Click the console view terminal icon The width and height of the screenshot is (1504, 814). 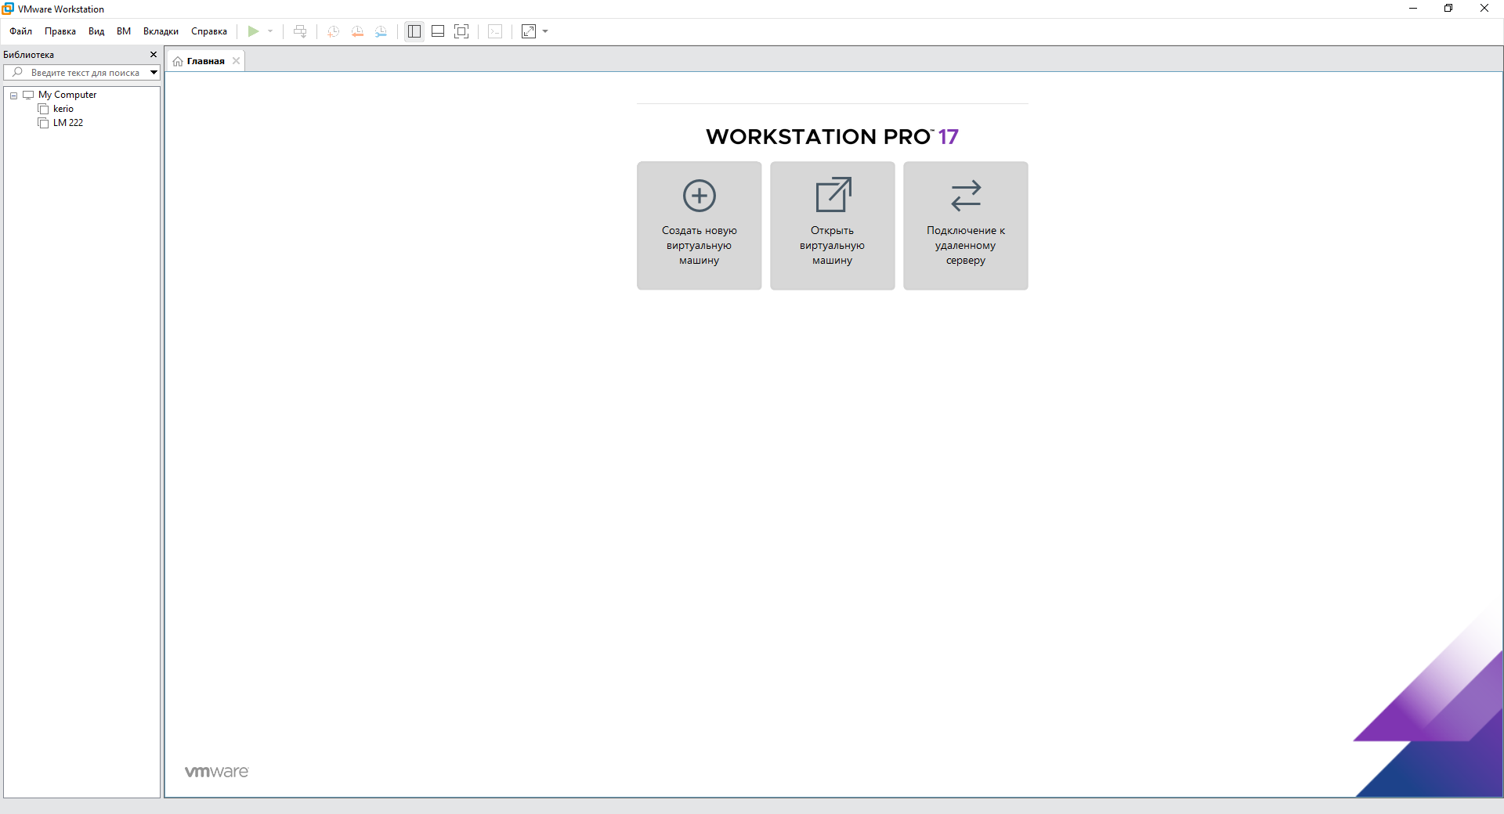(495, 31)
